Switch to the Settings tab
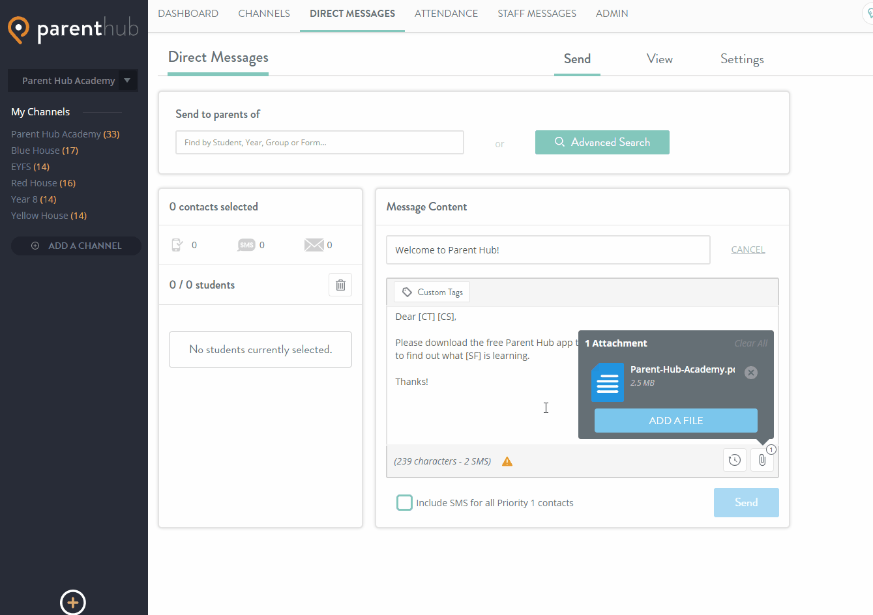 point(742,59)
